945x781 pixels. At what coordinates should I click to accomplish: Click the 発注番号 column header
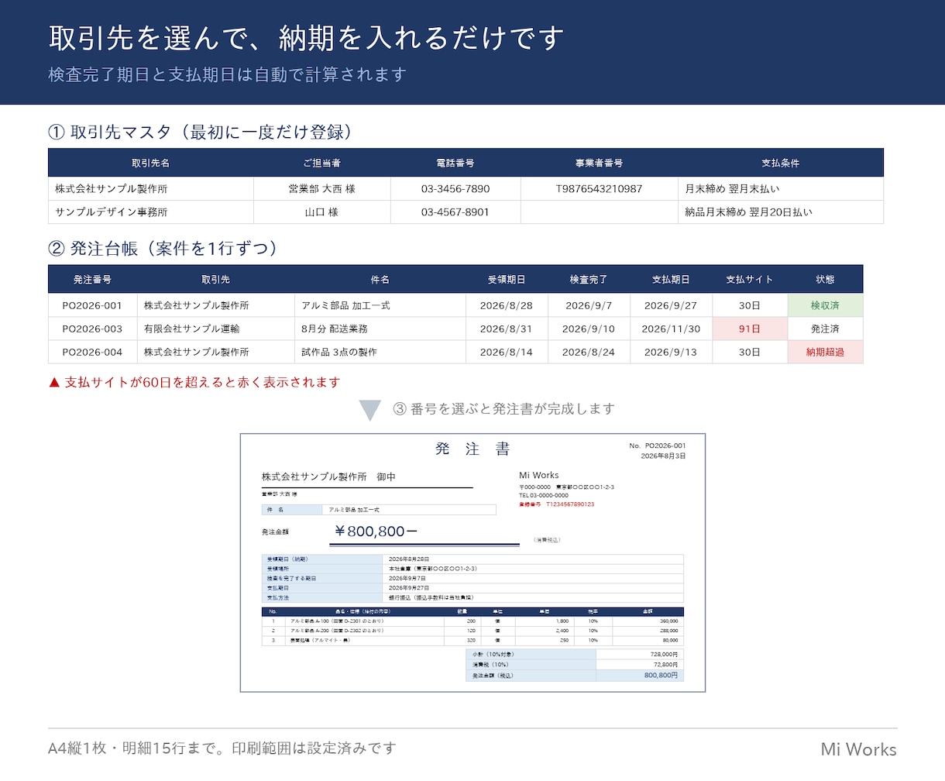pos(93,279)
